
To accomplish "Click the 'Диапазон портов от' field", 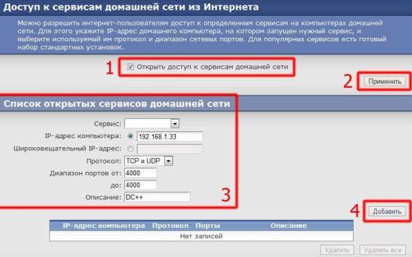I will pos(141,173).
